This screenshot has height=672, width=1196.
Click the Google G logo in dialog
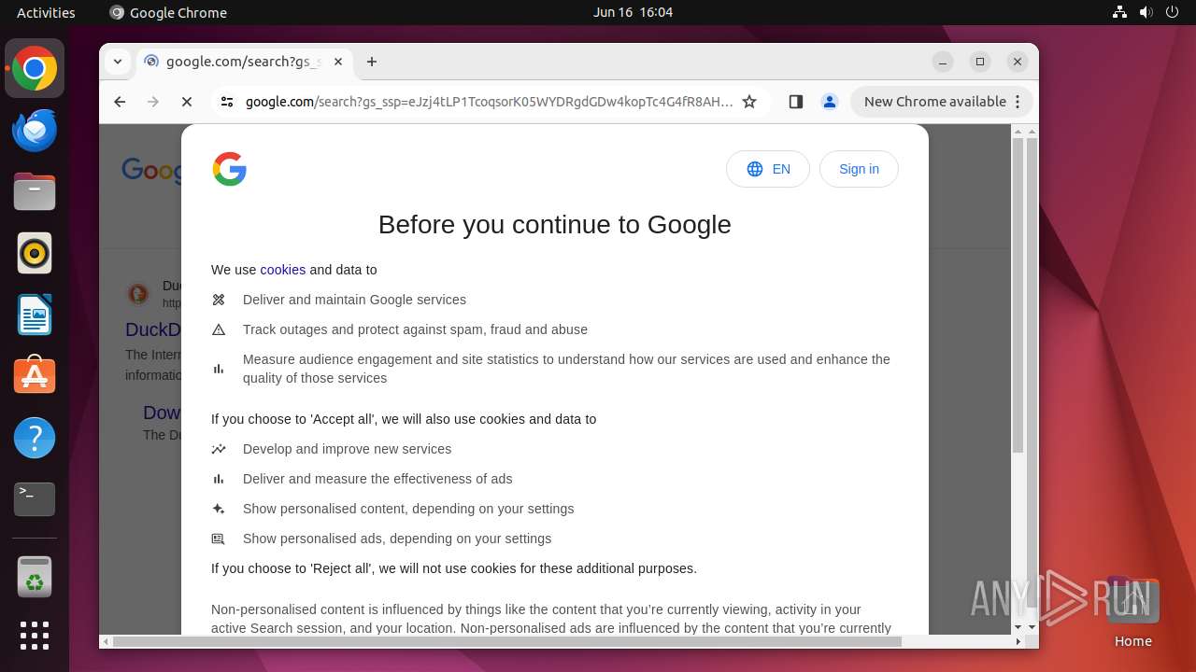[x=230, y=169]
